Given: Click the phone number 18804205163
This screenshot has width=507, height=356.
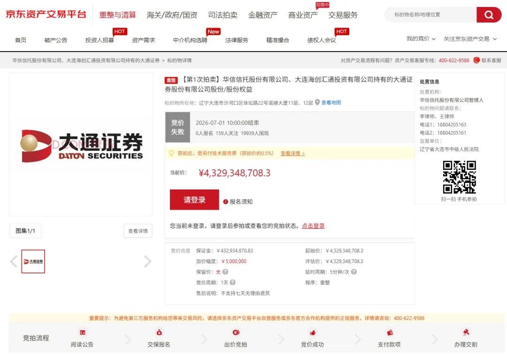Looking at the screenshot, I should [x=452, y=124].
